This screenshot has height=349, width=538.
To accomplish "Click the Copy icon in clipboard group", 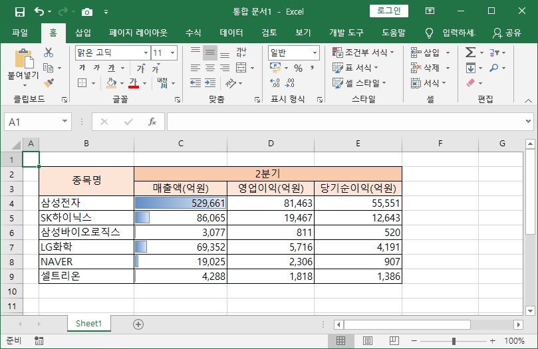I will pos(49,68).
